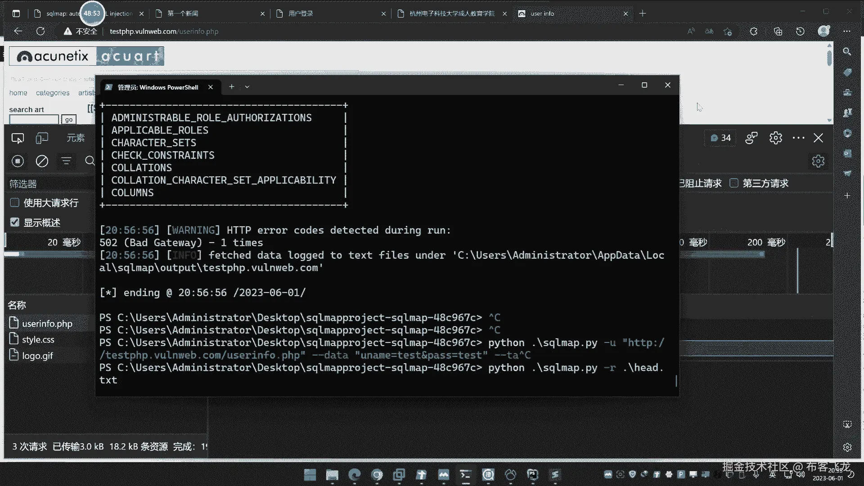
Task: Clear the network log icon
Action: 42,161
